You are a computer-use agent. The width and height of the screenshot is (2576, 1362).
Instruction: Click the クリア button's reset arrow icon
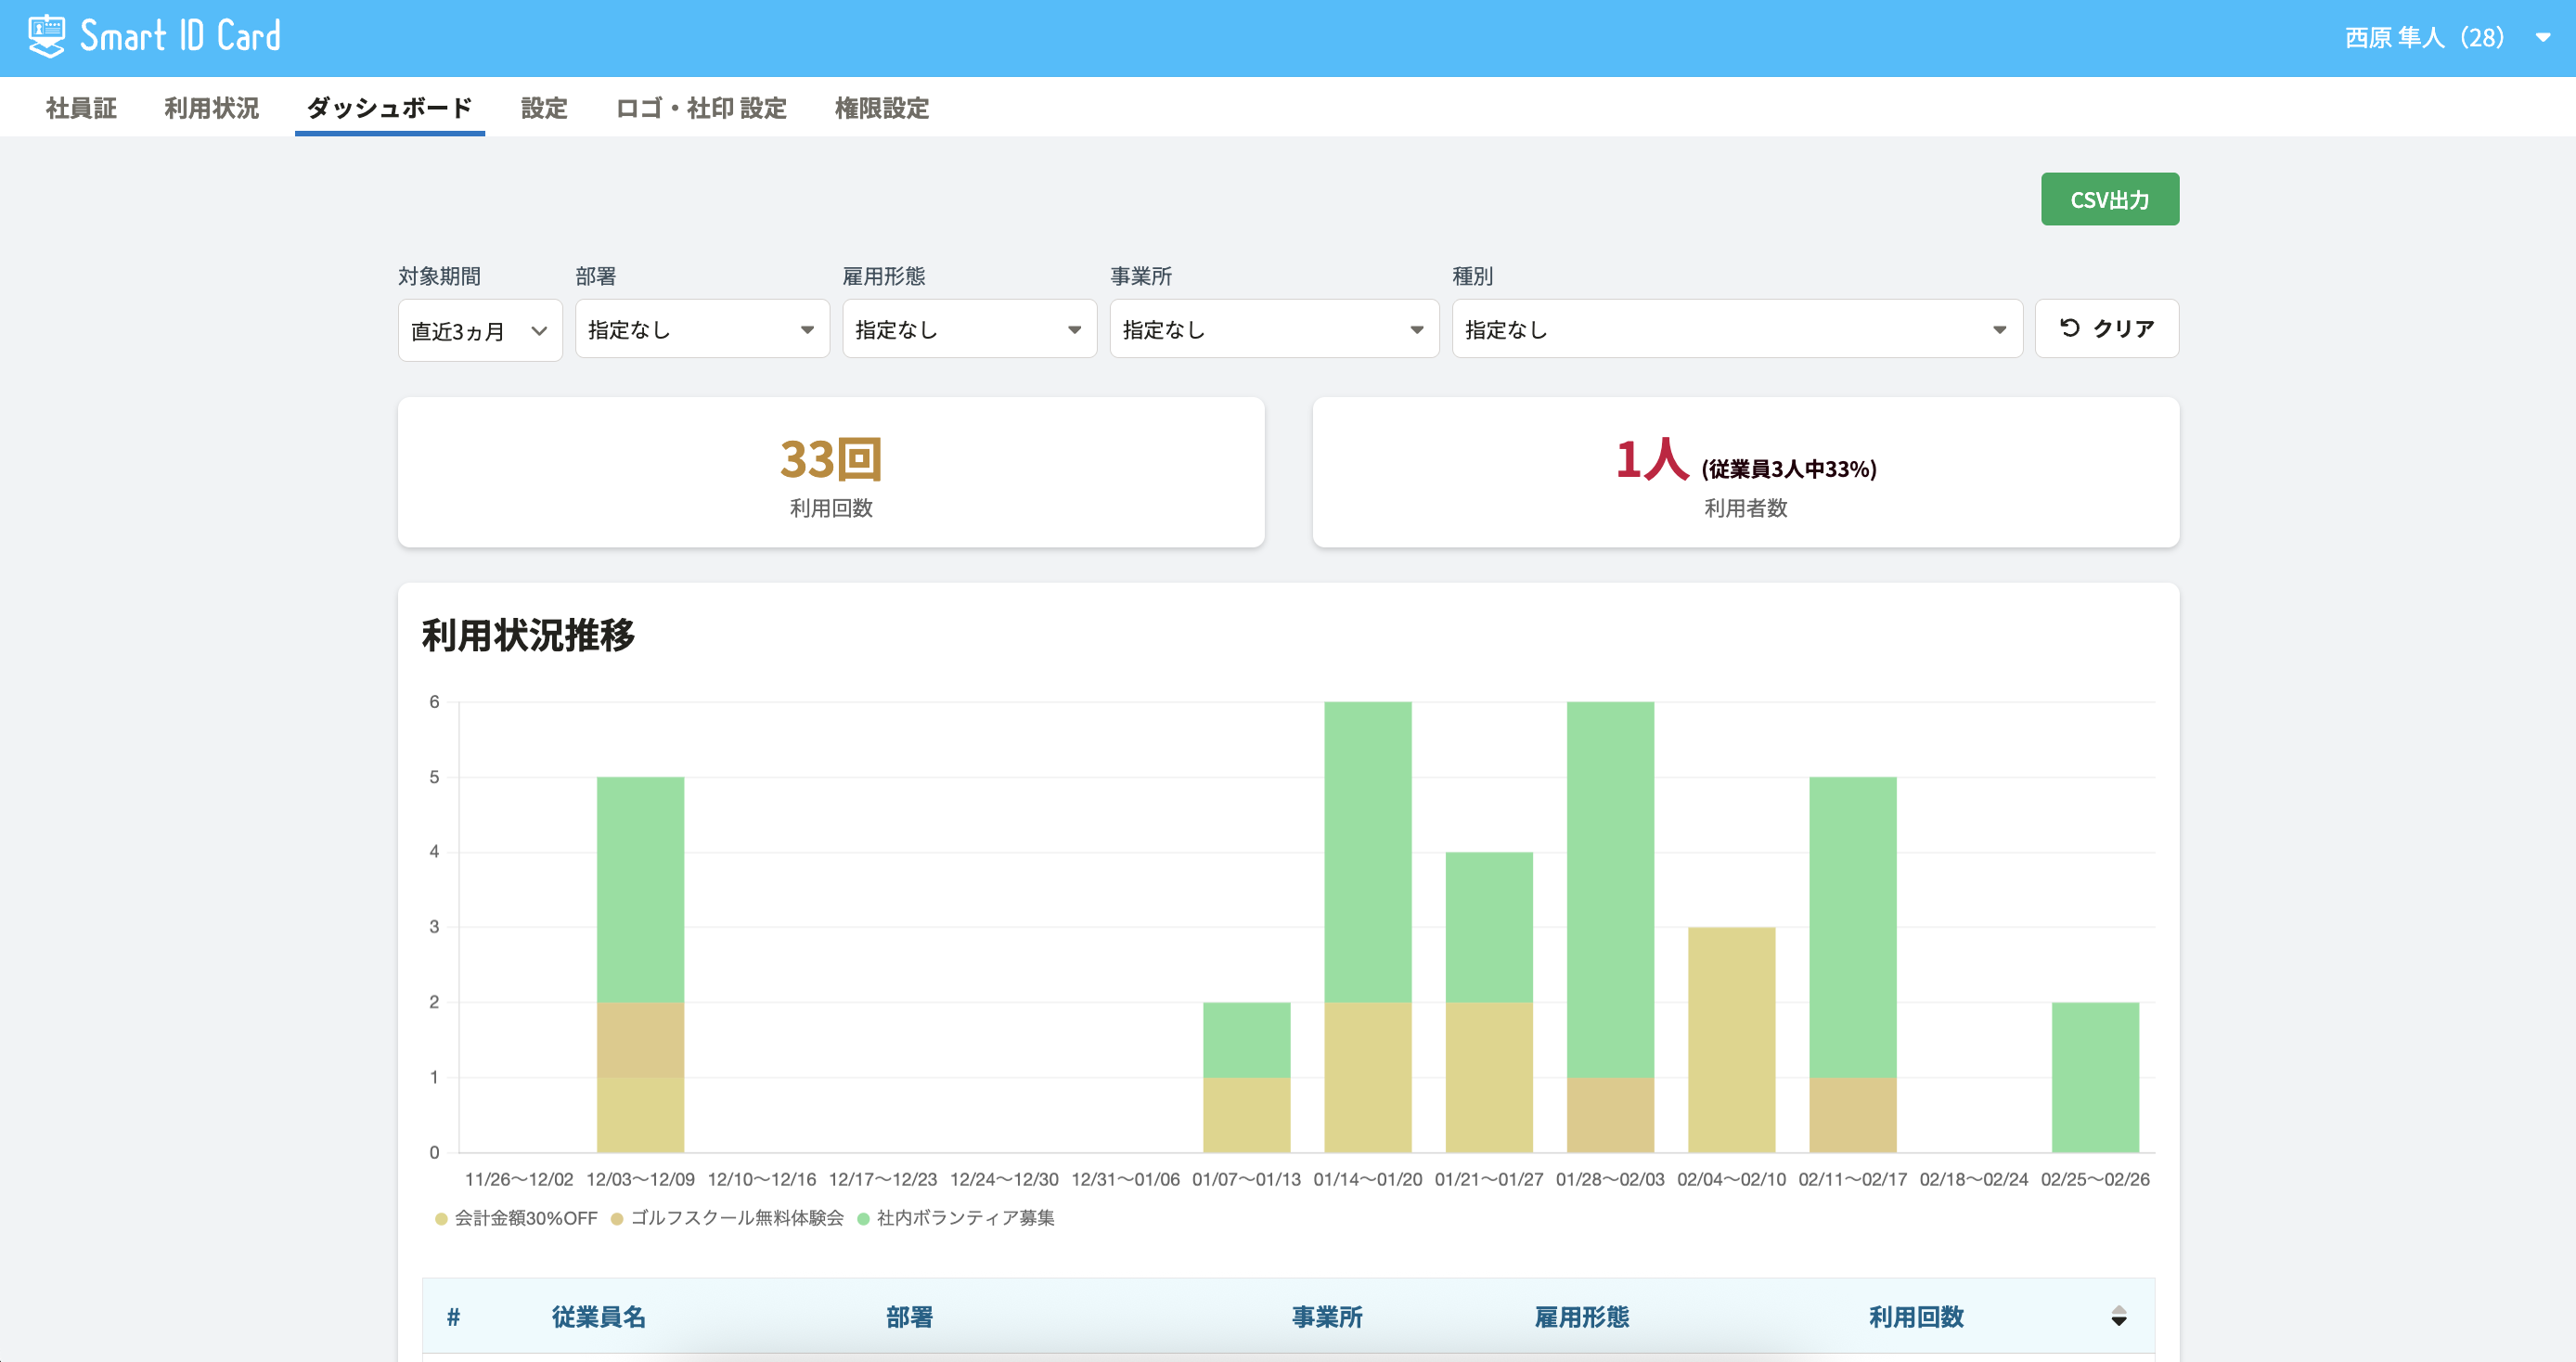pos(2069,328)
